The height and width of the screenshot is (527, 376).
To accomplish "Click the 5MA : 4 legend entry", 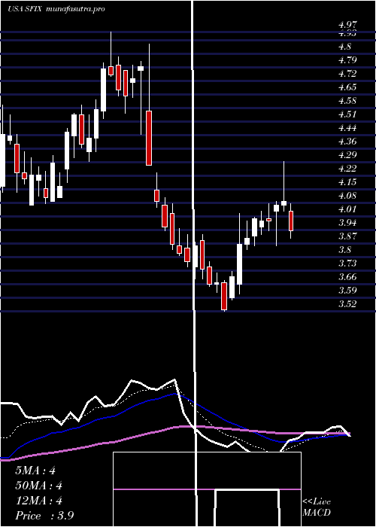I will 35,471.
